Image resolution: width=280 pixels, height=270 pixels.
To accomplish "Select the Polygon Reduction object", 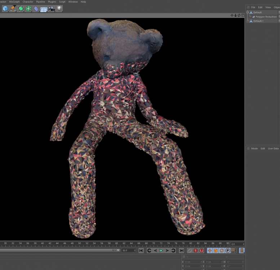I will tap(266, 17).
